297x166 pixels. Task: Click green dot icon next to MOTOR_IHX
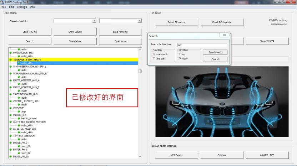(x=11, y=115)
